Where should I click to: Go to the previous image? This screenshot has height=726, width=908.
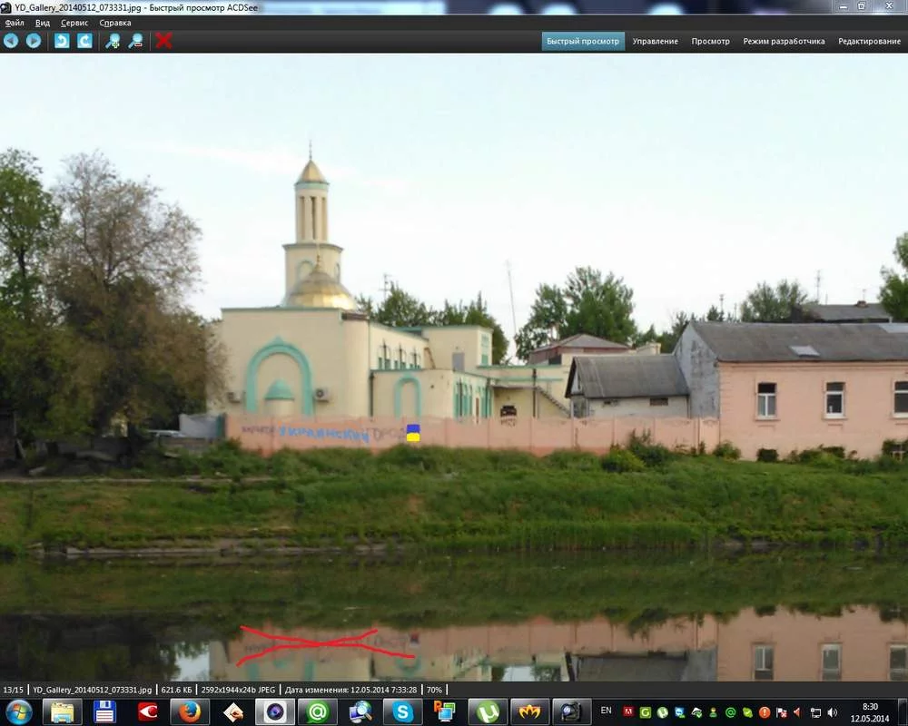tap(11, 41)
